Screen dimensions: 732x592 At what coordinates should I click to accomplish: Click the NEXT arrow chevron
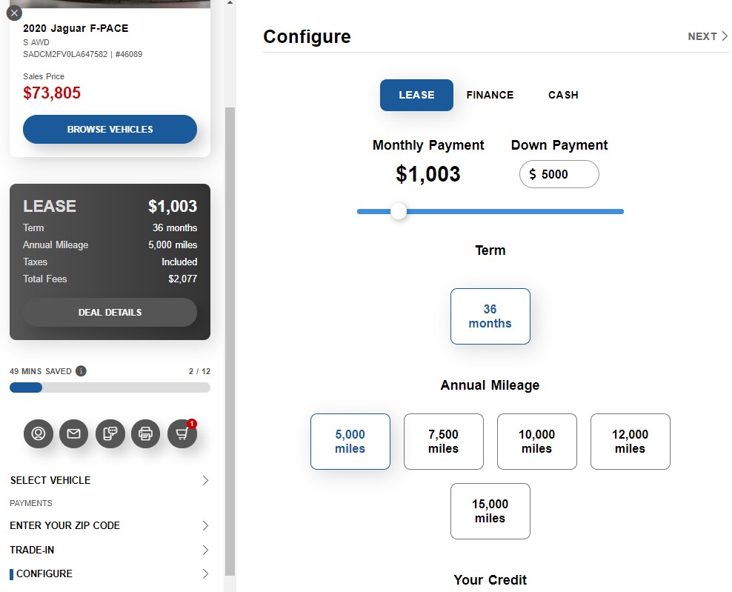[x=725, y=36]
